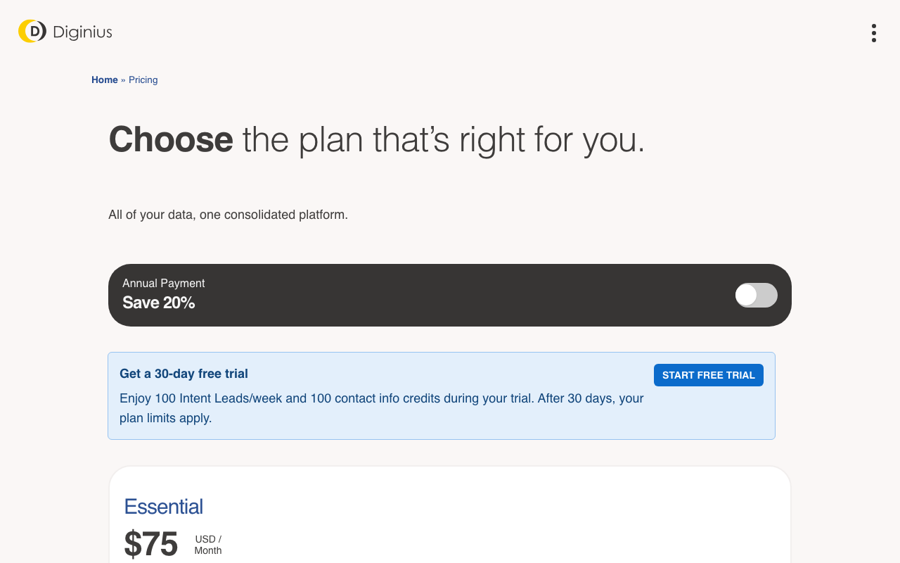Click "Get a 30-day free trial" heading

(x=184, y=374)
